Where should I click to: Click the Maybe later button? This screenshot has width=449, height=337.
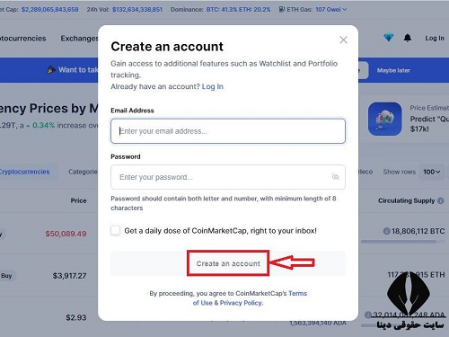click(393, 70)
